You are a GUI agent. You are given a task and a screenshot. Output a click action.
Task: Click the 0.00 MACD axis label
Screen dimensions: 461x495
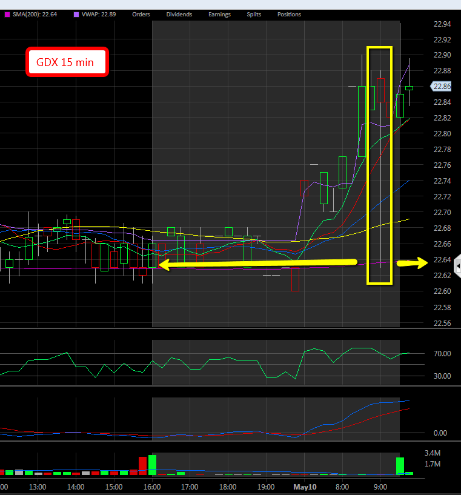tap(441, 433)
